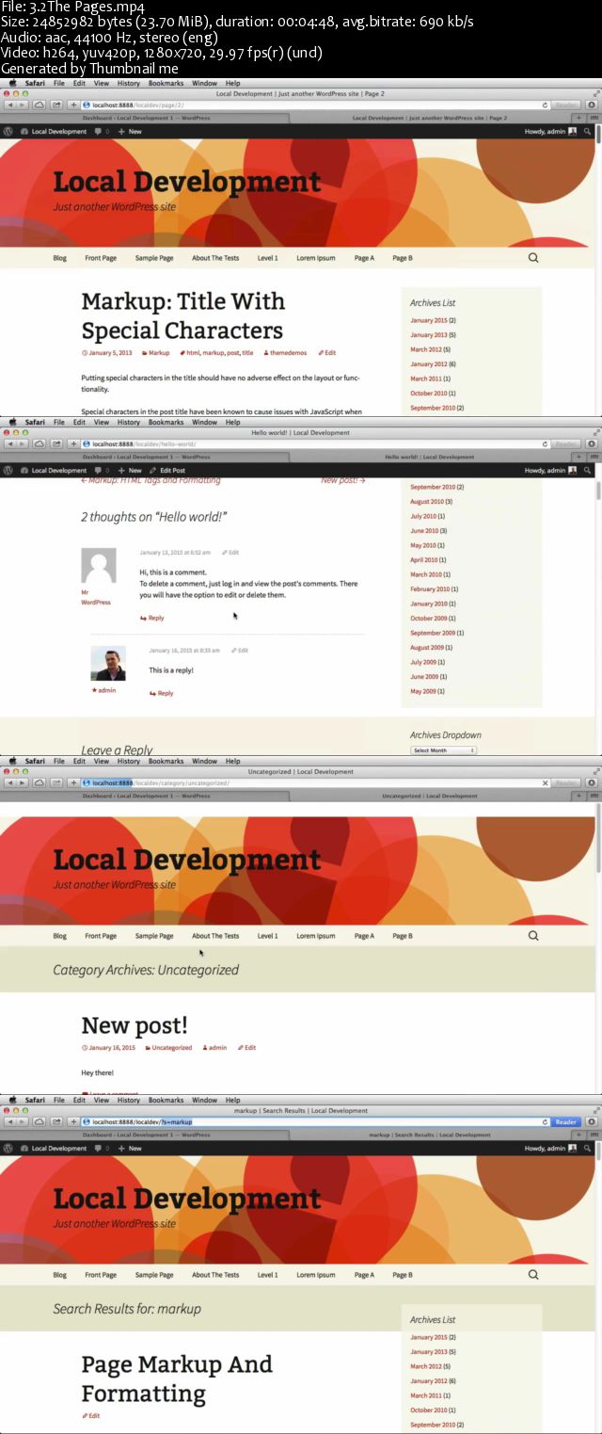The height and width of the screenshot is (1434, 602).
Task: Click the address field showing /localdev/hello-world/
Action: pyautogui.click(x=316, y=443)
